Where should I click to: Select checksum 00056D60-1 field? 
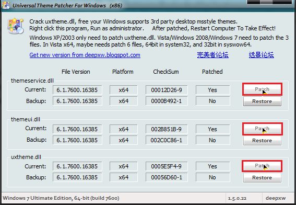(167, 177)
